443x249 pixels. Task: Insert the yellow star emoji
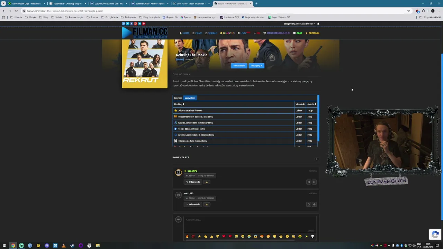(199, 236)
